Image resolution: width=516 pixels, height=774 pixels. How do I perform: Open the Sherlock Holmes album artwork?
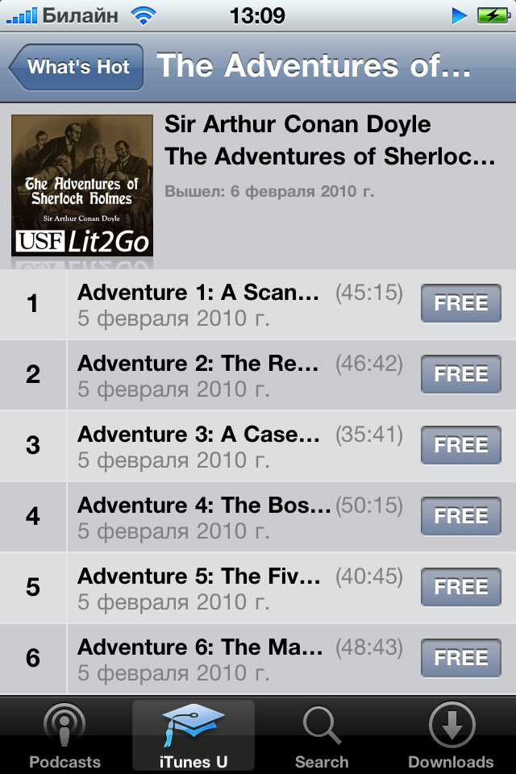[82, 185]
